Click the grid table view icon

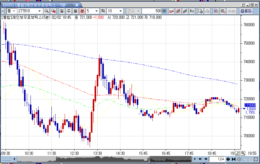pyautogui.click(x=222, y=11)
